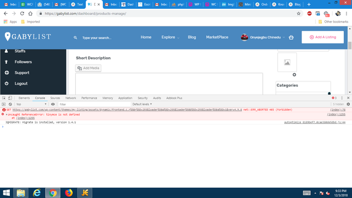Click the Add A Listing button
The image size is (352, 198).
pyautogui.click(x=323, y=37)
